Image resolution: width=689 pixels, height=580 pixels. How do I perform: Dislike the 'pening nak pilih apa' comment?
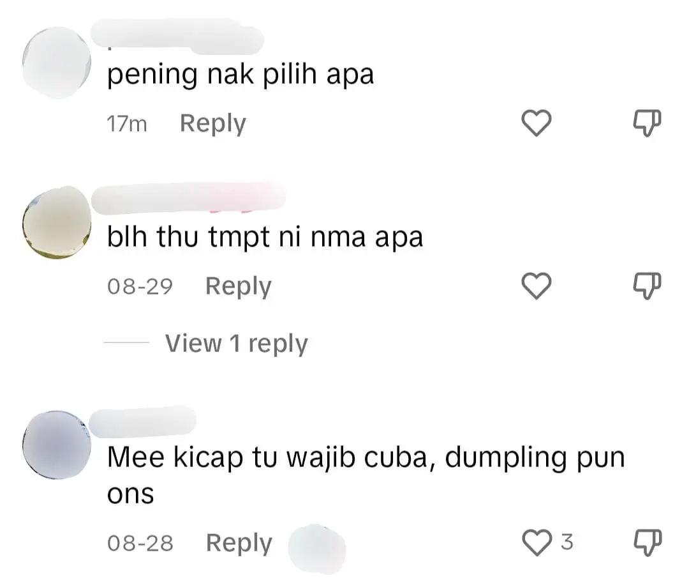[647, 123]
